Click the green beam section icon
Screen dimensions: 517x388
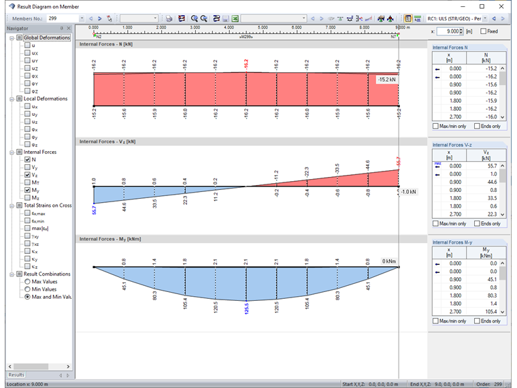pos(340,19)
